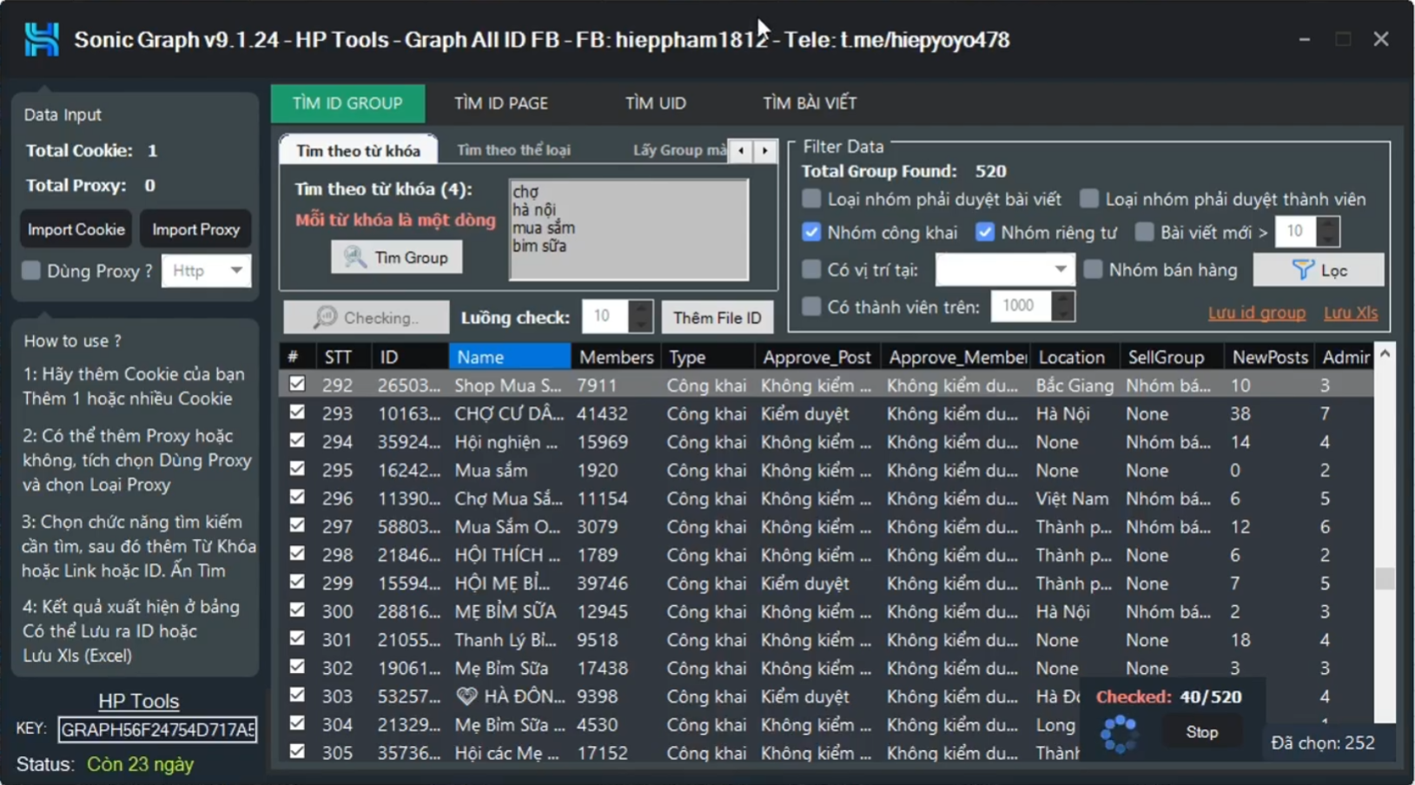
Task: Switch to the TÌM ID PAGE tab
Action: tap(500, 103)
